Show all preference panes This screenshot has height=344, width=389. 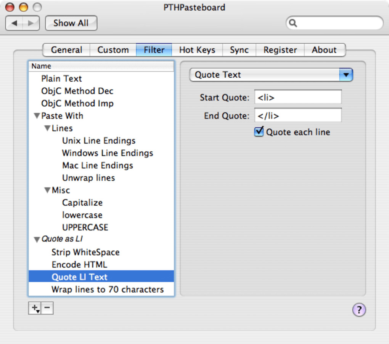tap(71, 23)
